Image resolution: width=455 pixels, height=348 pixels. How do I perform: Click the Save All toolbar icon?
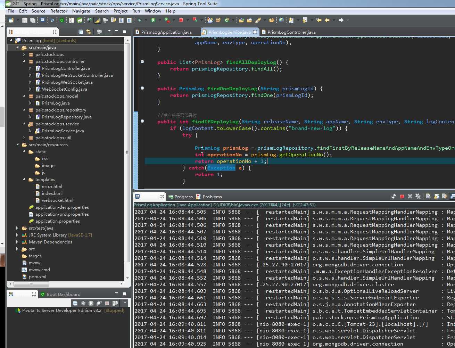pos(32,20)
